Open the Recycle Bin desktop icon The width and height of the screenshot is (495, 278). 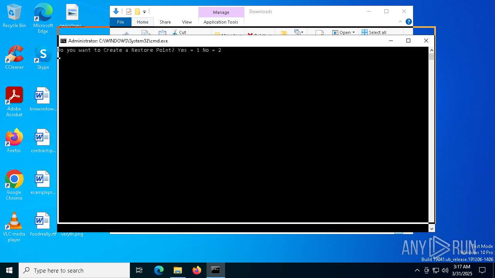tap(14, 16)
